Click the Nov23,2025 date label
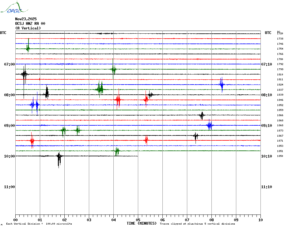The image size is (285, 228). click(x=26, y=19)
